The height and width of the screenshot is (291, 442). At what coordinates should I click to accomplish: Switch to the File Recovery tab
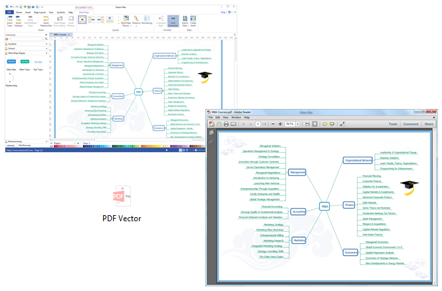[x=25, y=145]
